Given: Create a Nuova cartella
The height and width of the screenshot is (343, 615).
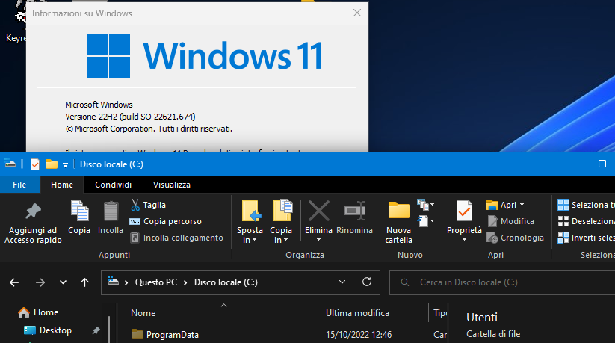Looking at the screenshot, I should (x=398, y=222).
